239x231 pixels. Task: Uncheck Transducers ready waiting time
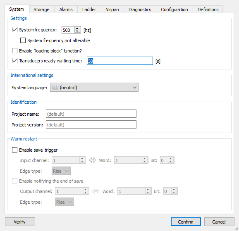(14, 61)
